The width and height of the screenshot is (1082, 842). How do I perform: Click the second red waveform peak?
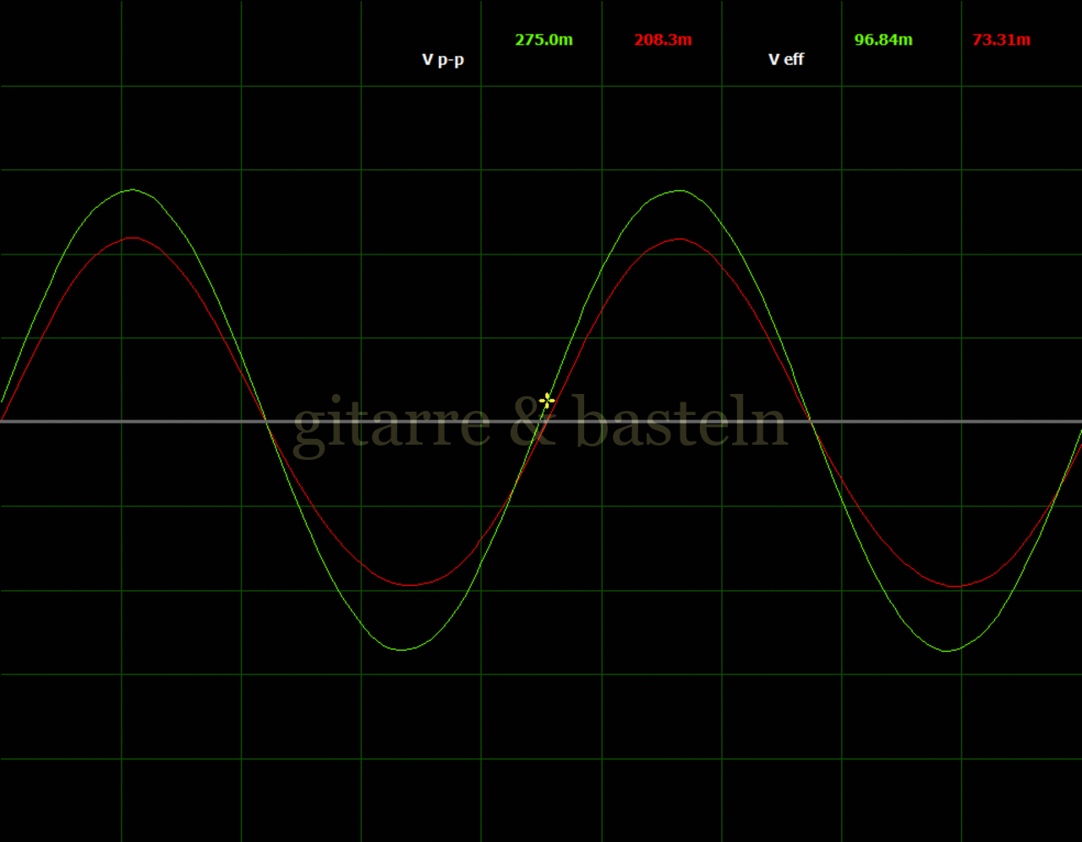680,240
